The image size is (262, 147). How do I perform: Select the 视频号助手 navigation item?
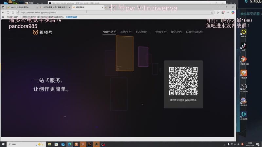coord(109,32)
